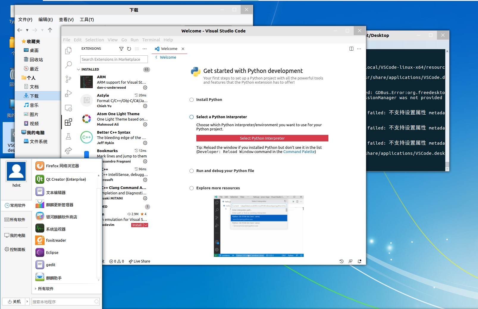Select the Extensions view icon
Image resolution: width=478 pixels, height=309 pixels.
[68, 122]
